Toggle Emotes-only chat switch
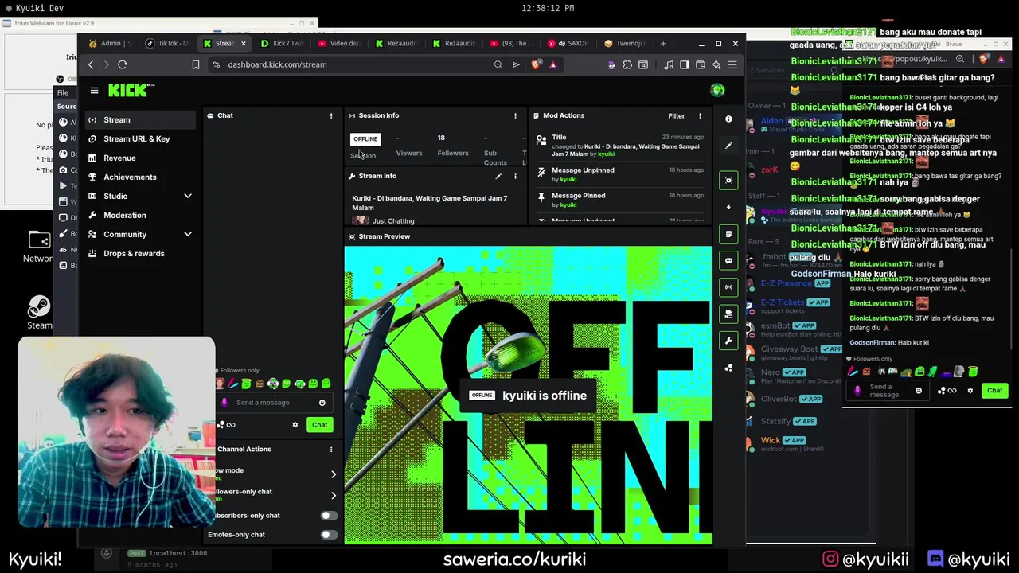The width and height of the screenshot is (1019, 573). 327,535
